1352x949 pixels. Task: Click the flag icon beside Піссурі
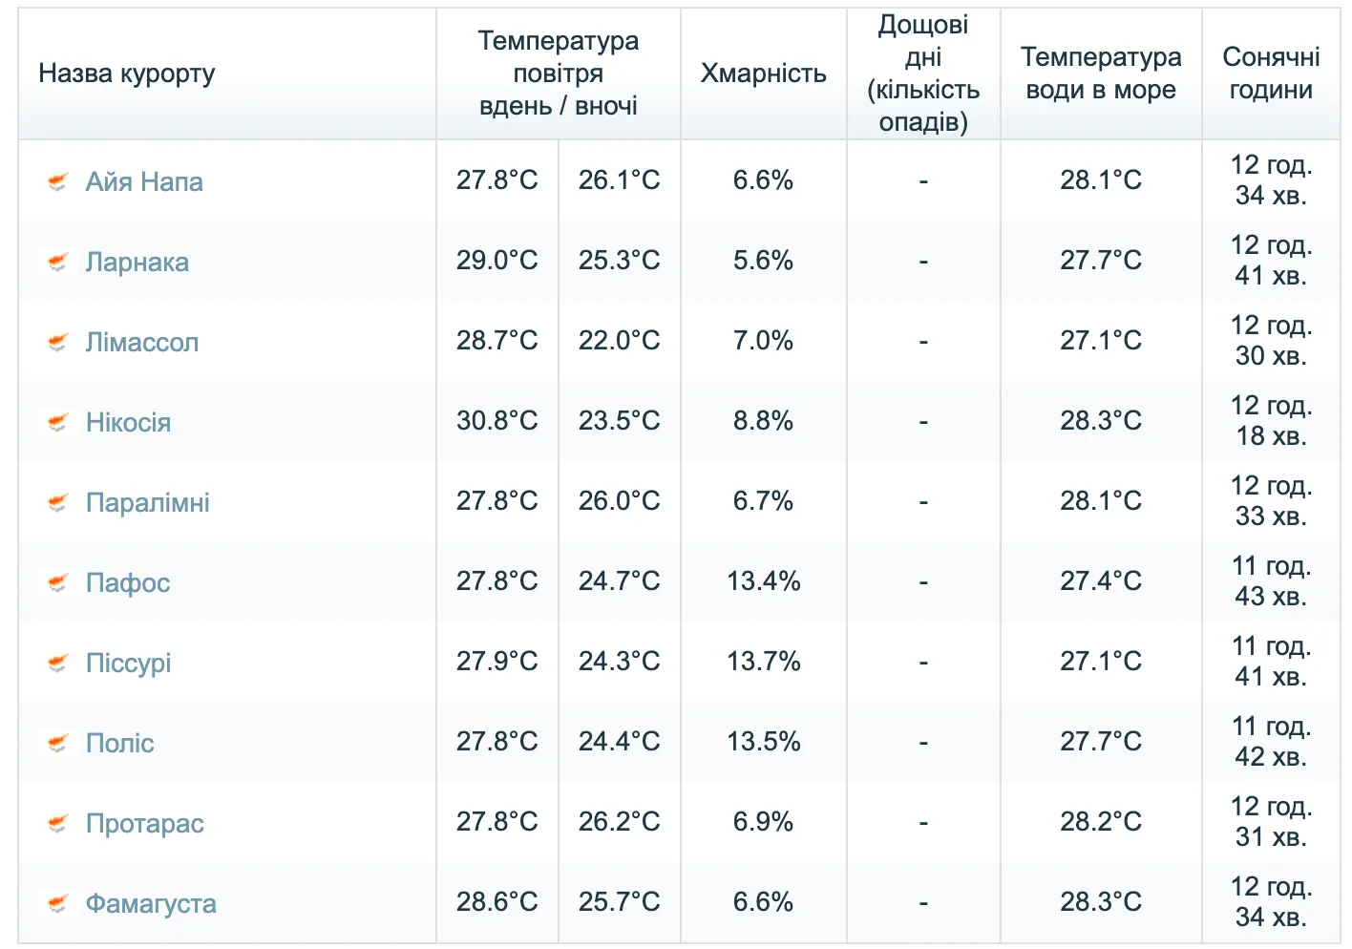[58, 663]
